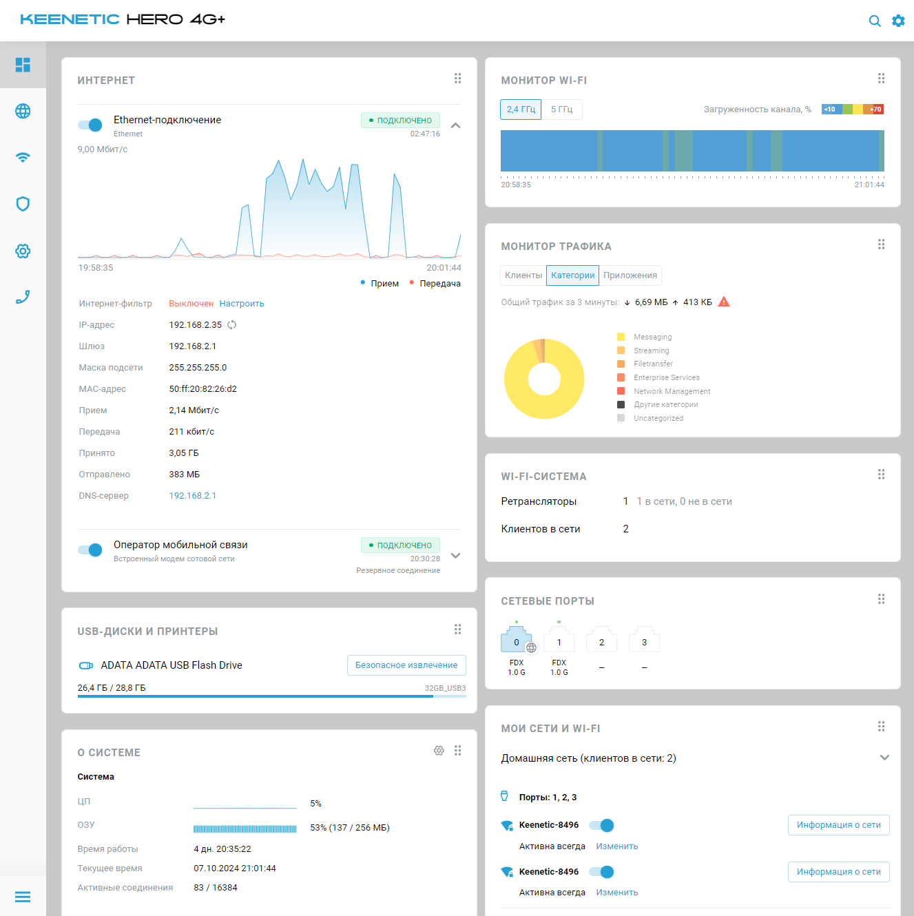Switch to the 5 ГГц band tab
Image resolution: width=914 pixels, height=916 pixels.
coord(562,109)
